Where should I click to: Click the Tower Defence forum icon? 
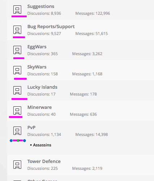tap(17, 164)
